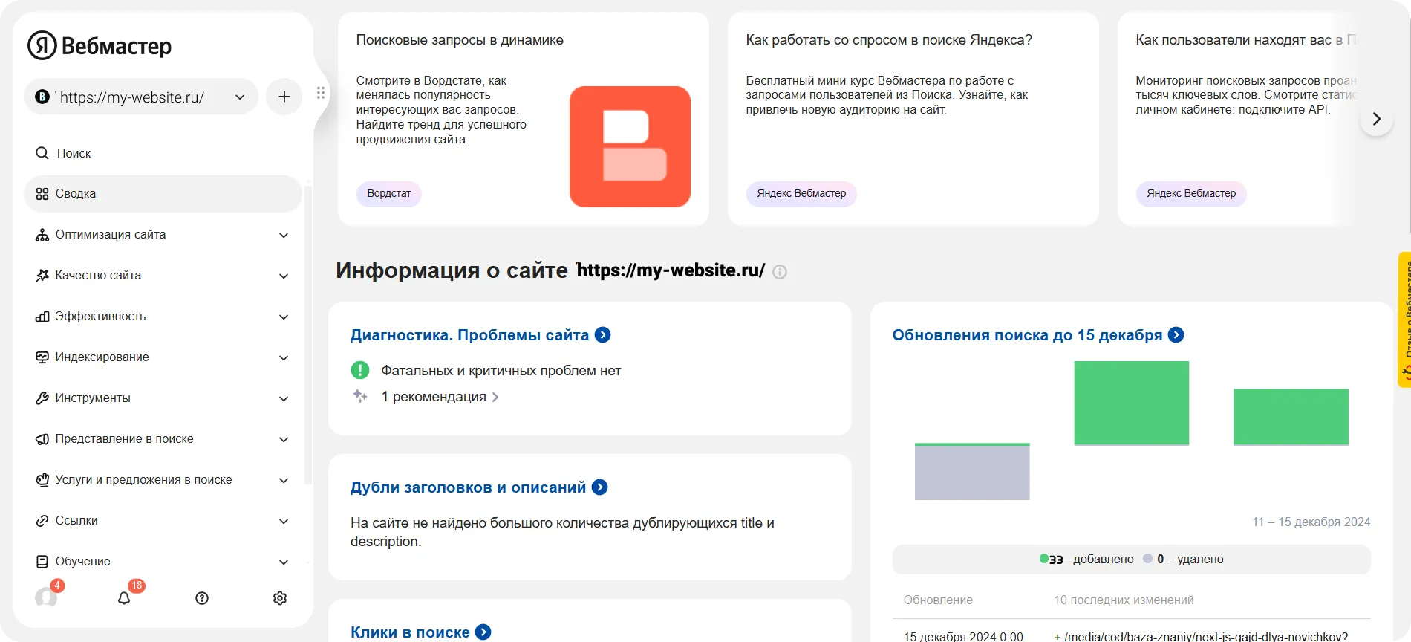The image size is (1411, 642).
Task: Open Диагностика. Проблемы сайта link
Action: point(480,335)
